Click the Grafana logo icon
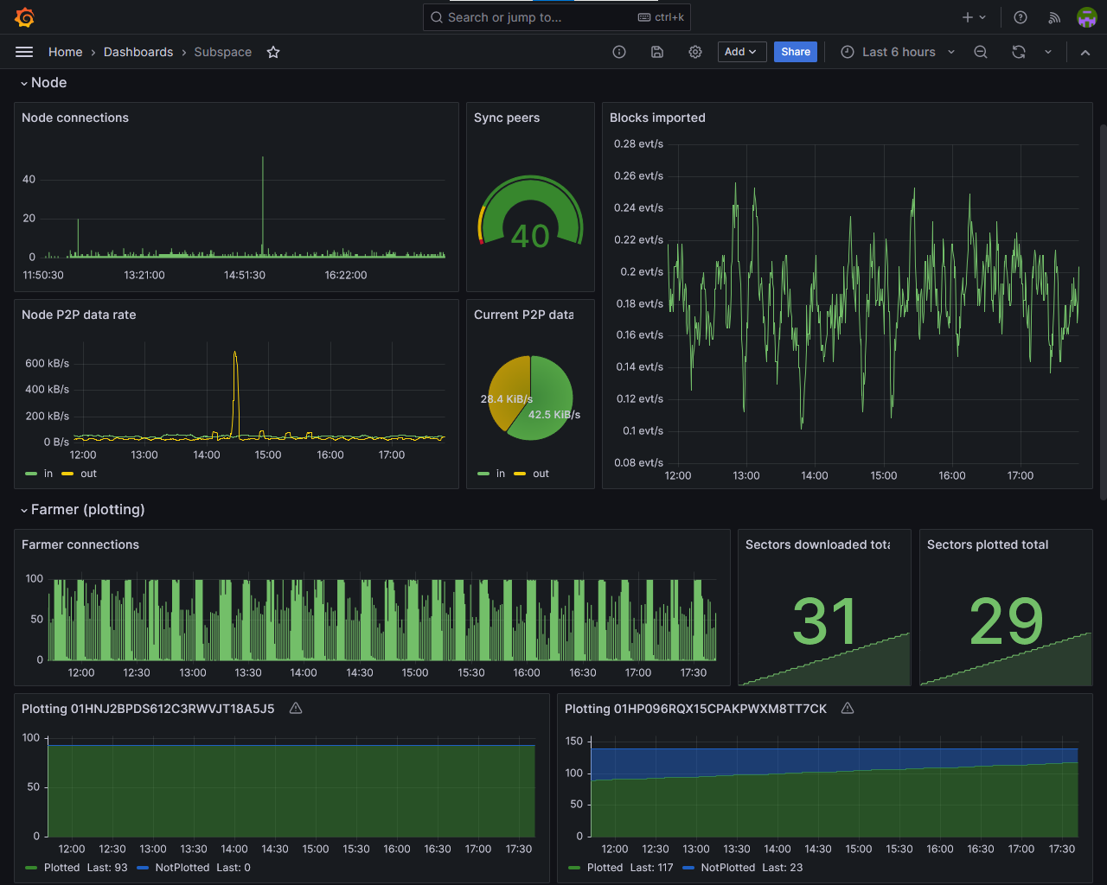Viewport: 1107px width, 885px height. [24, 17]
